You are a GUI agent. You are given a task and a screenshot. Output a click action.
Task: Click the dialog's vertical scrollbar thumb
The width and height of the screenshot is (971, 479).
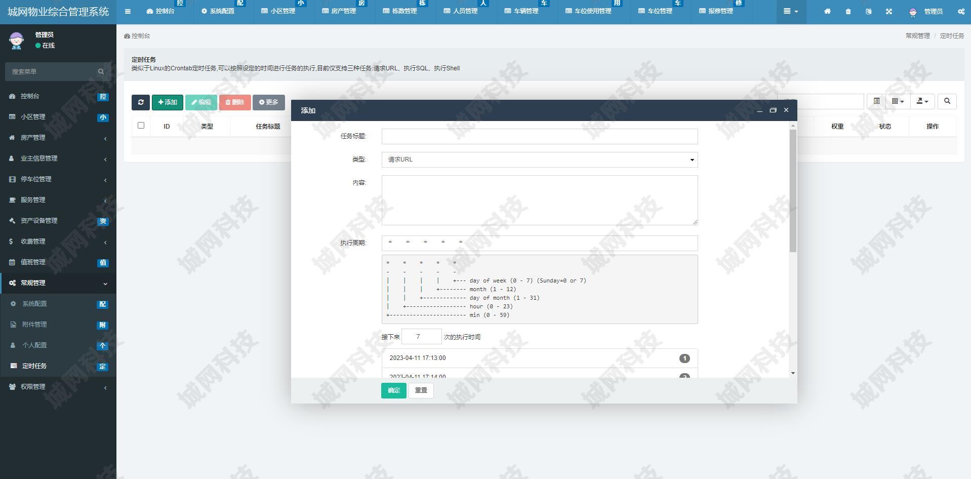coord(793,190)
